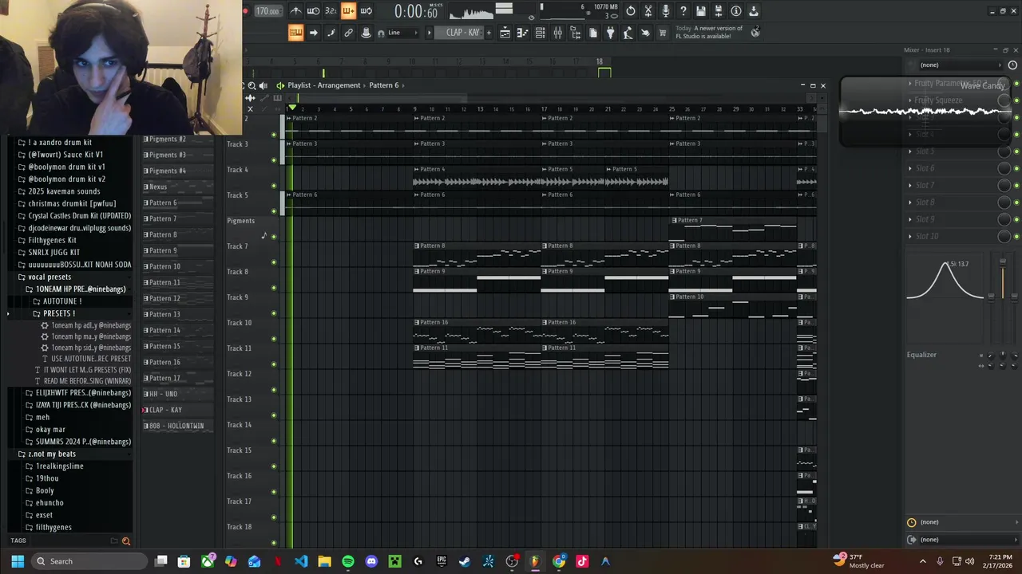Click the tempo tapper icon
The height and width of the screenshot is (574, 1022).
(x=628, y=33)
